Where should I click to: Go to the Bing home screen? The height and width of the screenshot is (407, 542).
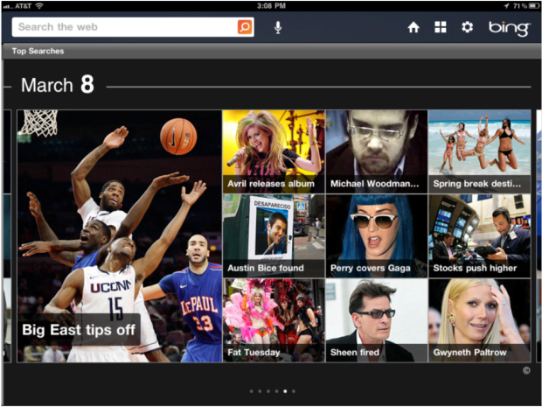click(413, 27)
